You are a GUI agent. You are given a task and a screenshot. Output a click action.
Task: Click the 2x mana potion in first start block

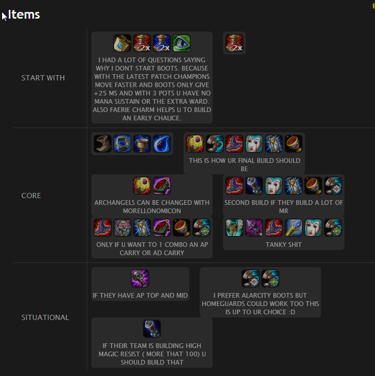[x=162, y=43]
